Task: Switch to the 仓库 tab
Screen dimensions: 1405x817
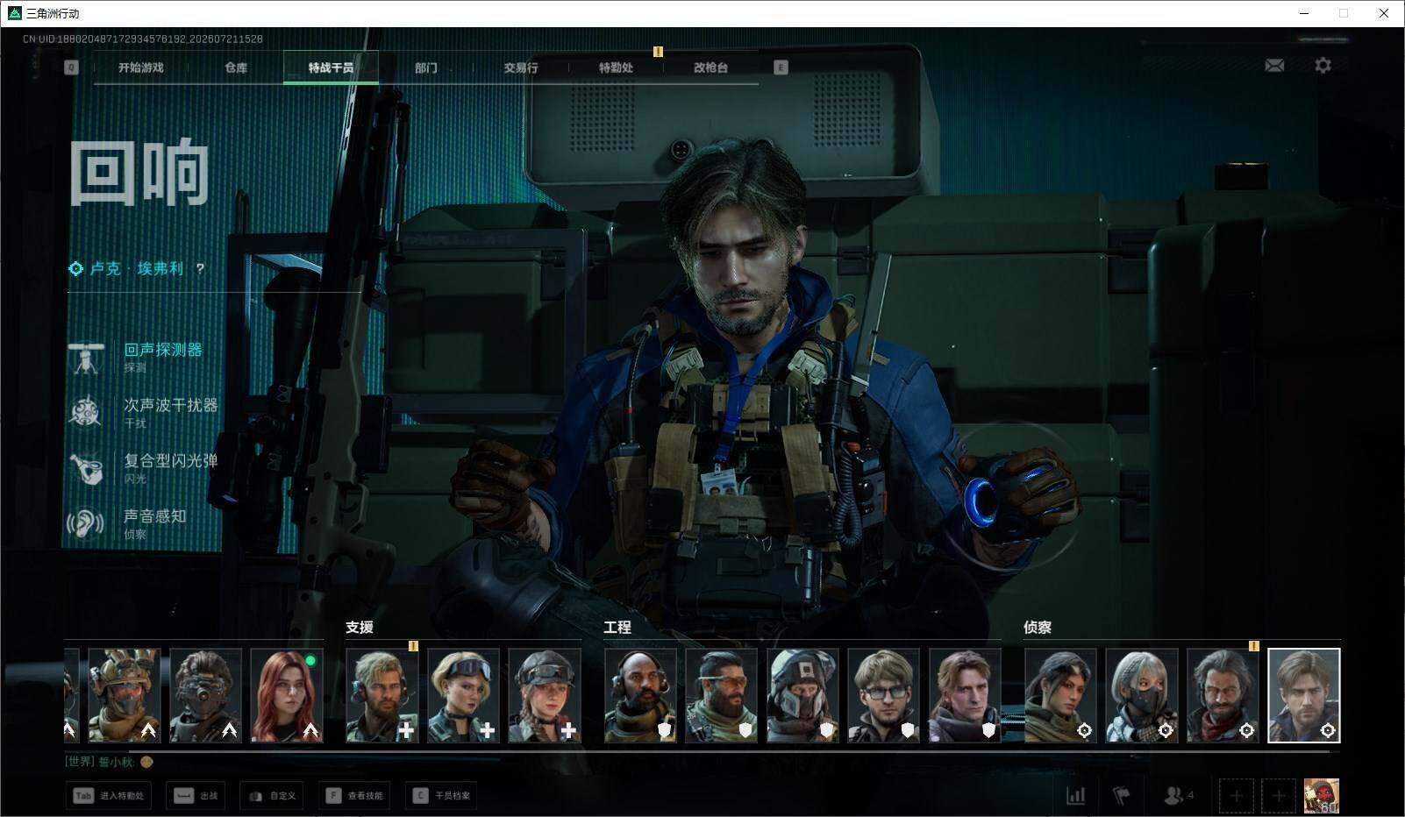Action: (x=236, y=67)
